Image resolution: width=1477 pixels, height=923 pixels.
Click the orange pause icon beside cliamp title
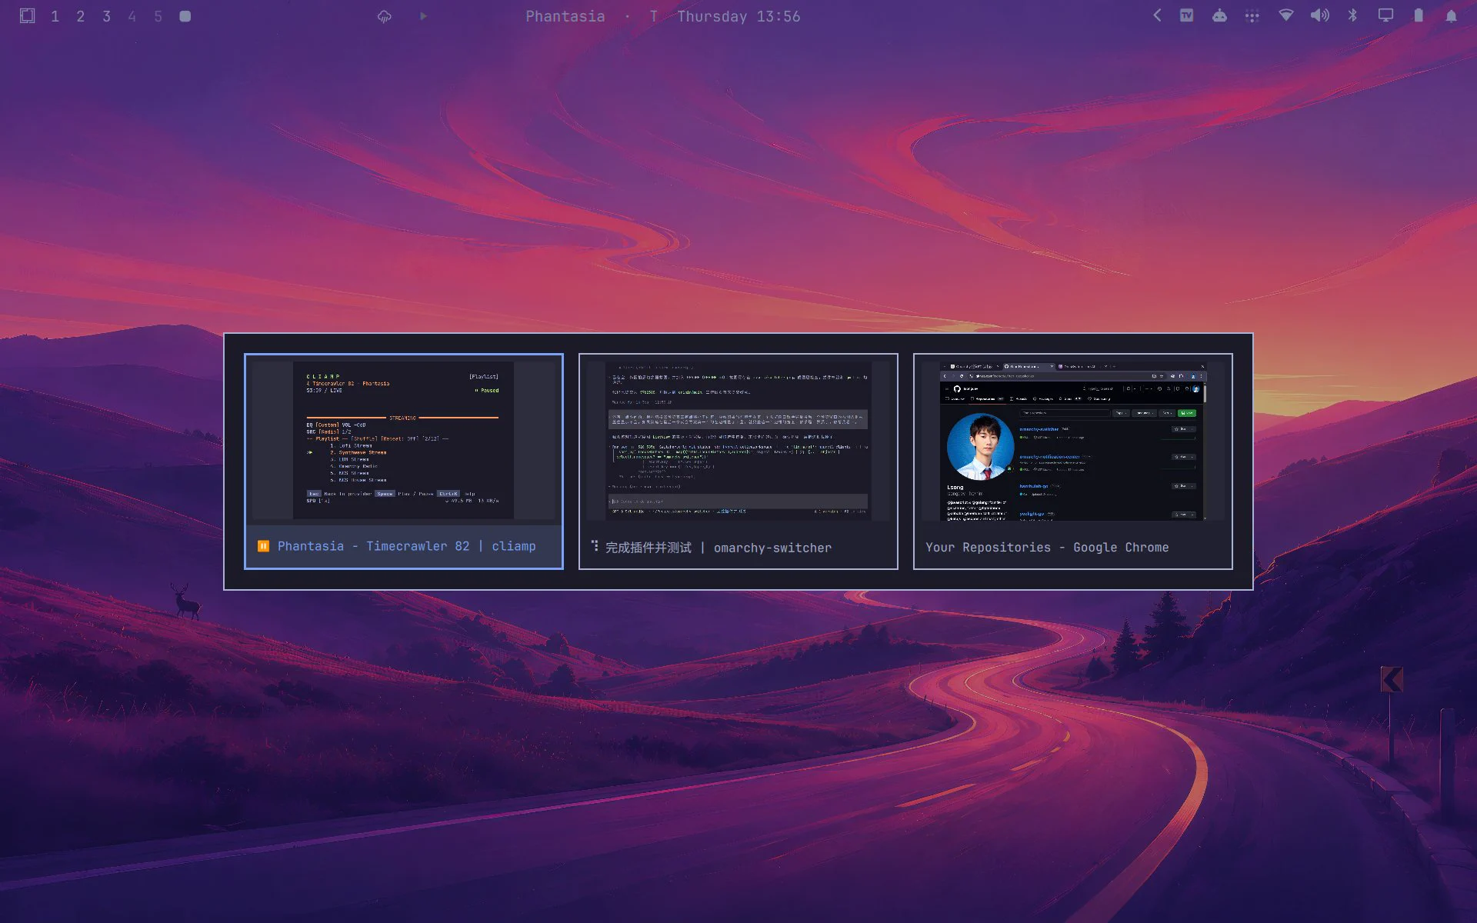[x=263, y=546]
